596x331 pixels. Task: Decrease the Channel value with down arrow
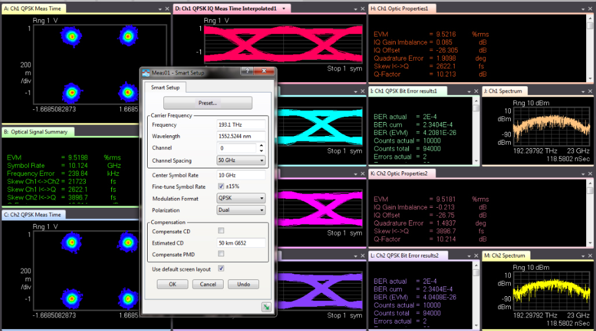[261, 150]
